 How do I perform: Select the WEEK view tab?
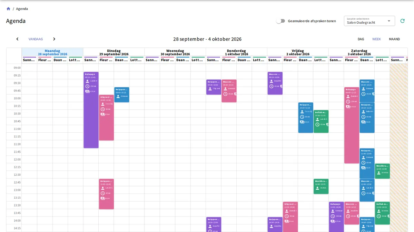(x=376, y=39)
